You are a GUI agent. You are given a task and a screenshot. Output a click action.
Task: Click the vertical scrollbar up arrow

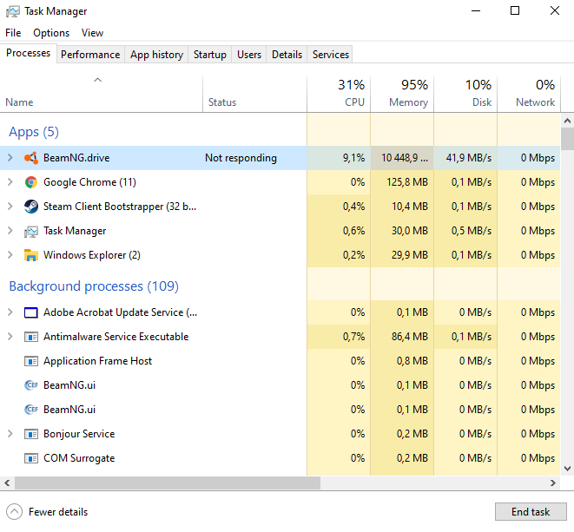pos(567,121)
